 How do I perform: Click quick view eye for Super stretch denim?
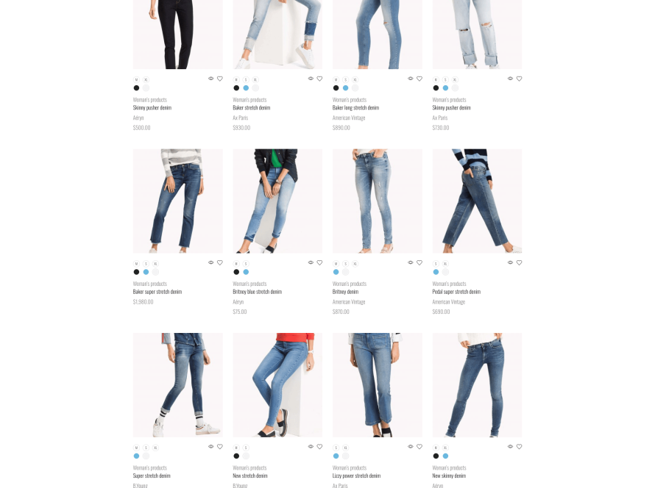(211, 446)
